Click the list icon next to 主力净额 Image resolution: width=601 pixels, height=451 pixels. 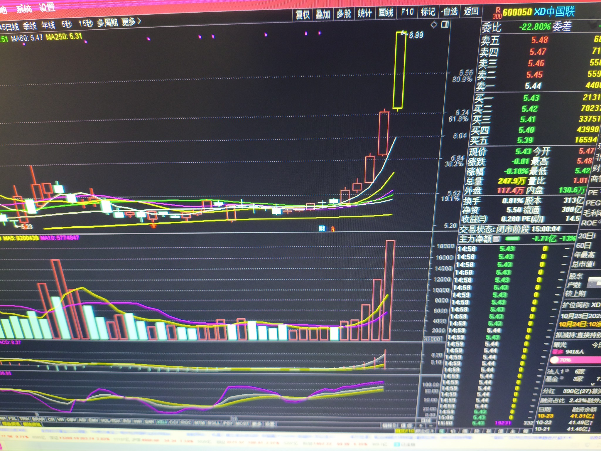496,239
